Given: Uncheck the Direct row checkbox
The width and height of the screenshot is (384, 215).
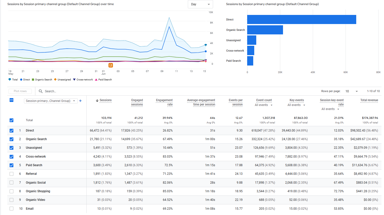Looking at the screenshot, I should [11, 131].
